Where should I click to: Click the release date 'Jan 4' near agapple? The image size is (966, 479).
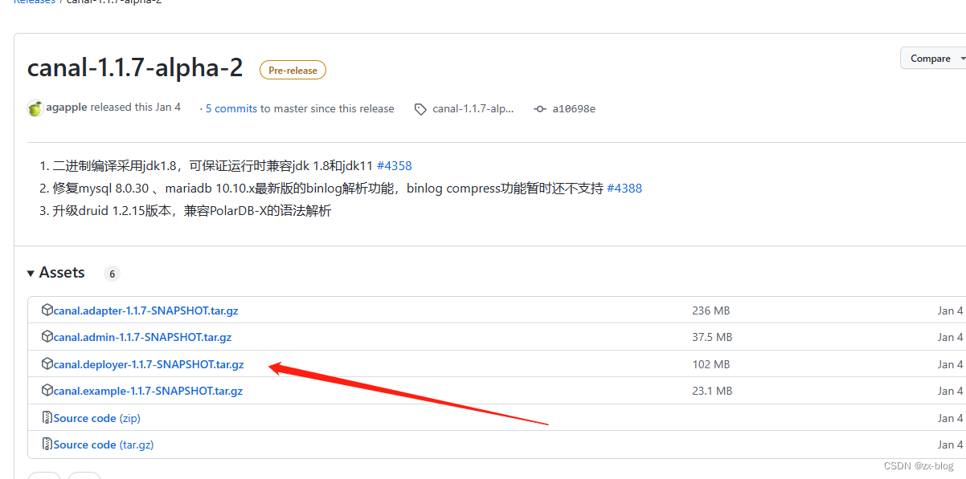tap(168, 108)
